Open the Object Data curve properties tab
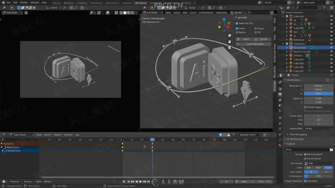 point(280,140)
